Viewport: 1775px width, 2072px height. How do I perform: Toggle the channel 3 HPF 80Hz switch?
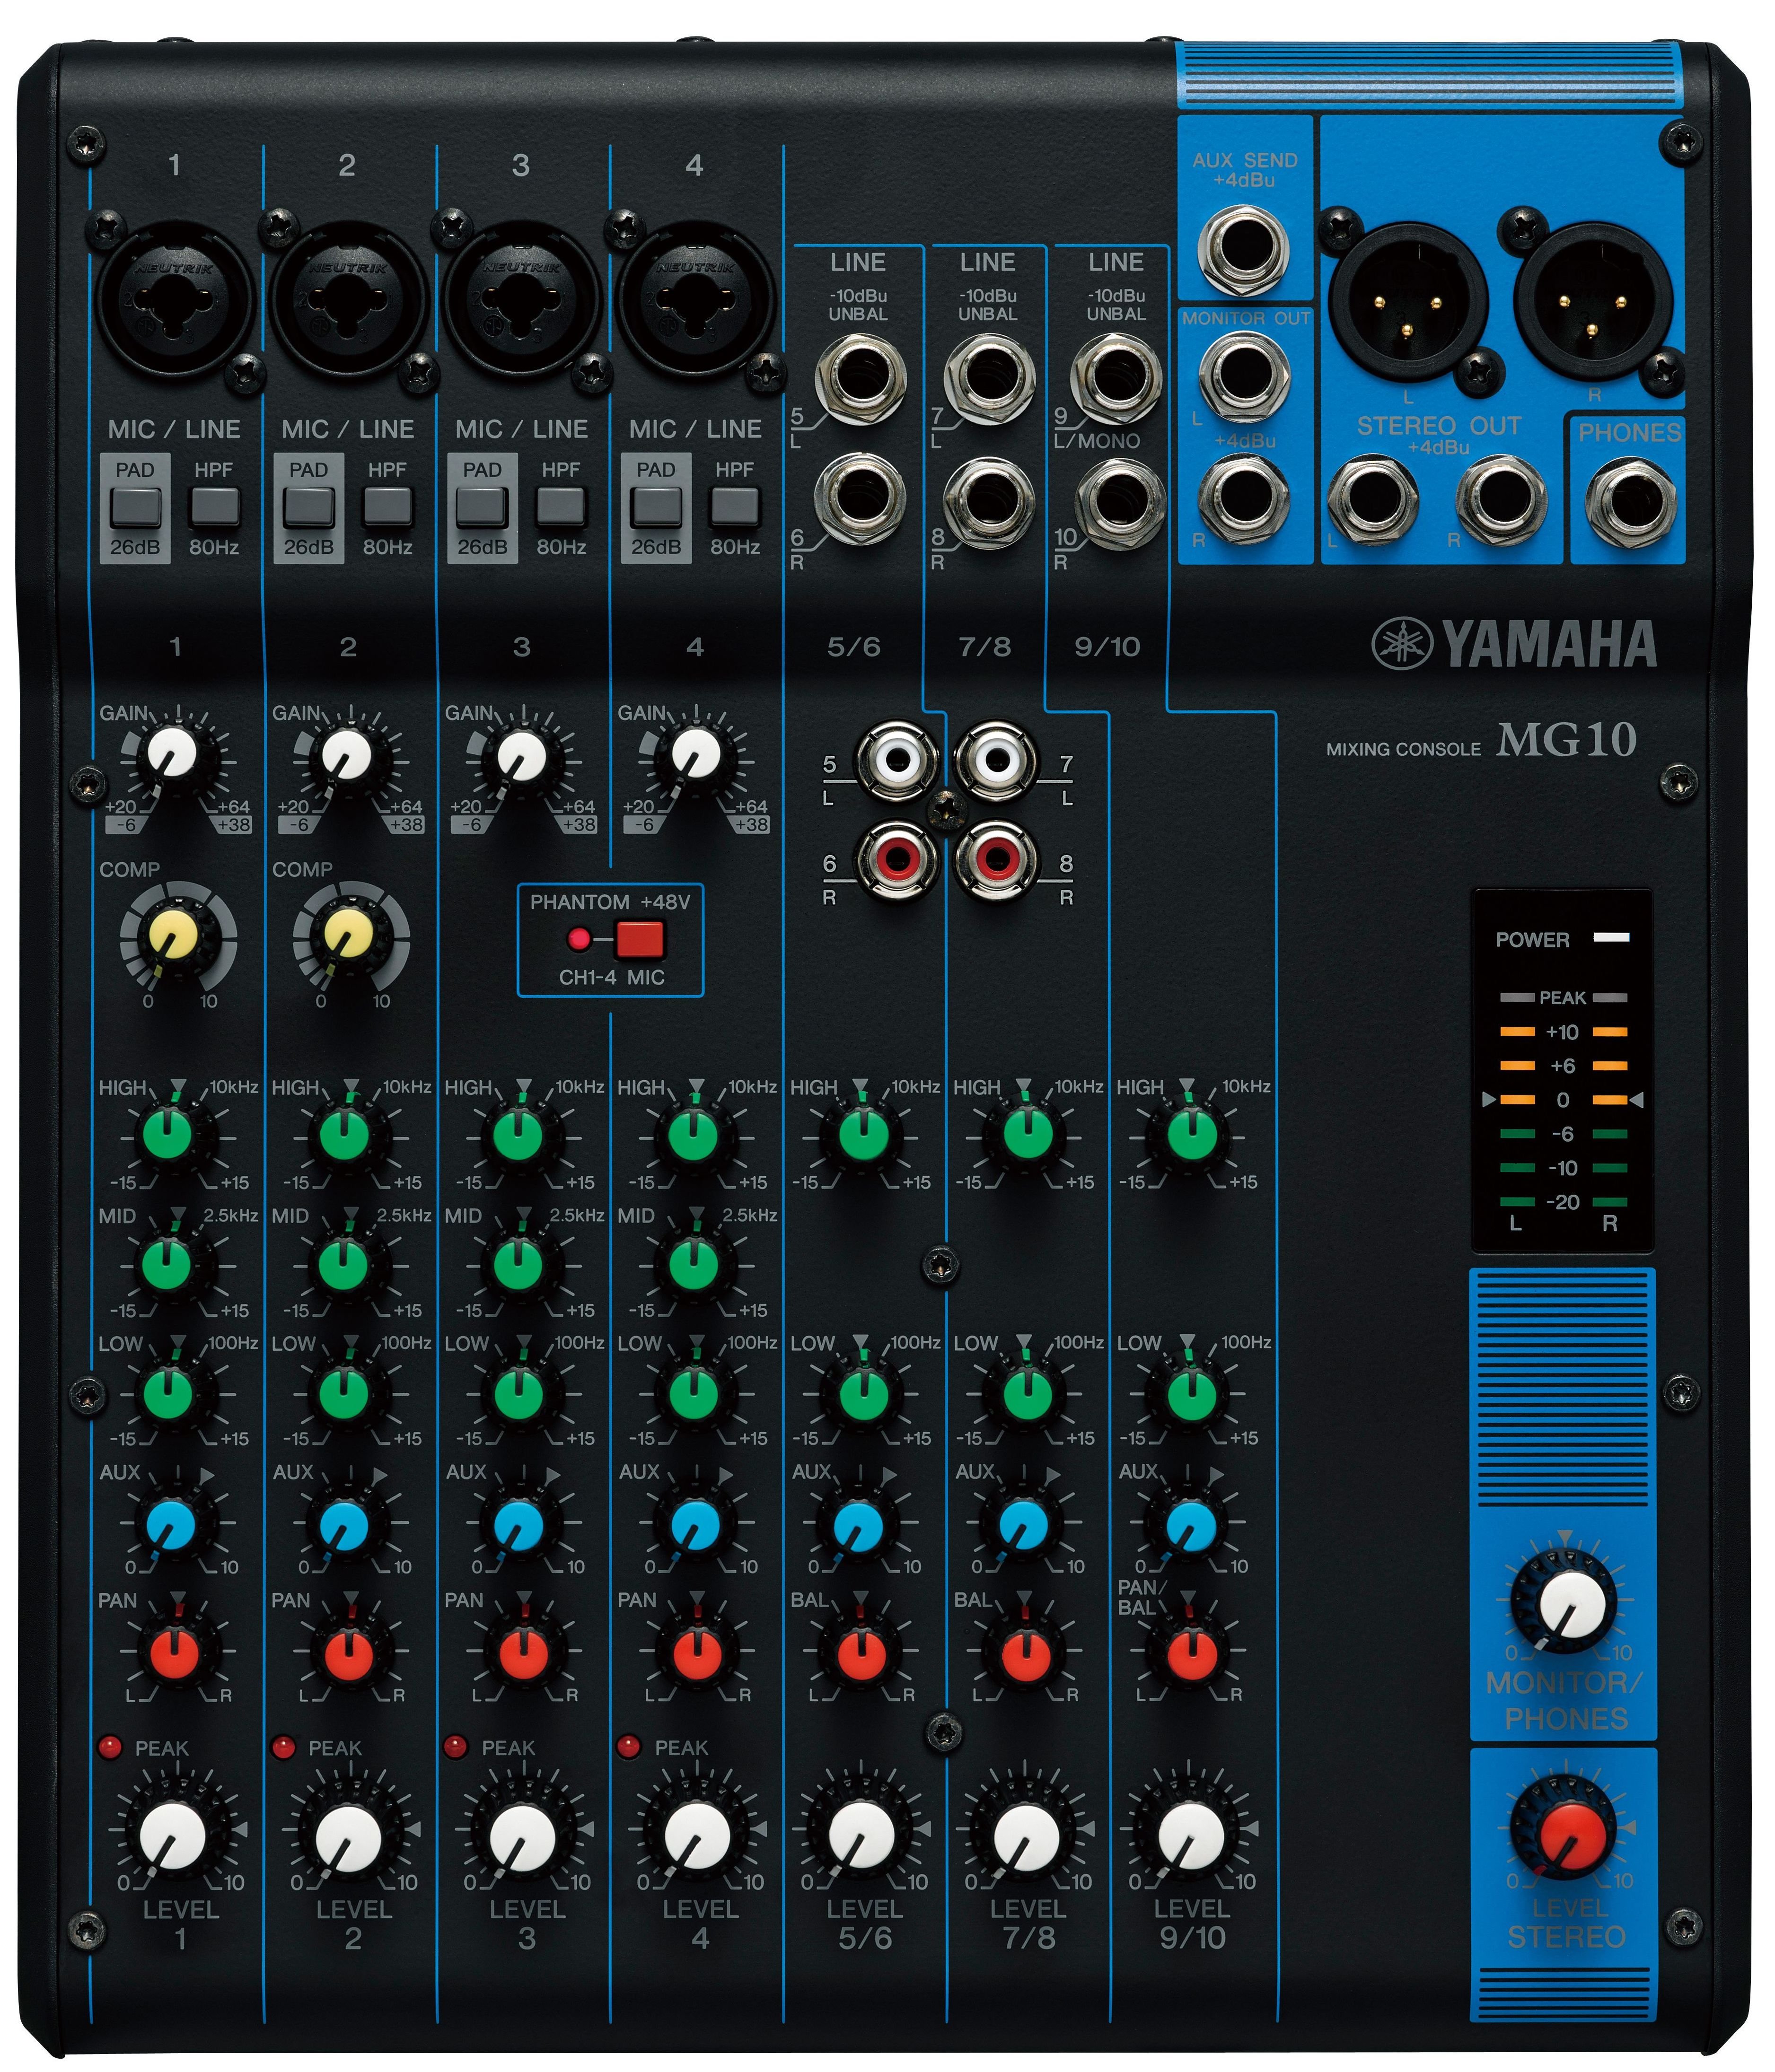pyautogui.click(x=560, y=506)
